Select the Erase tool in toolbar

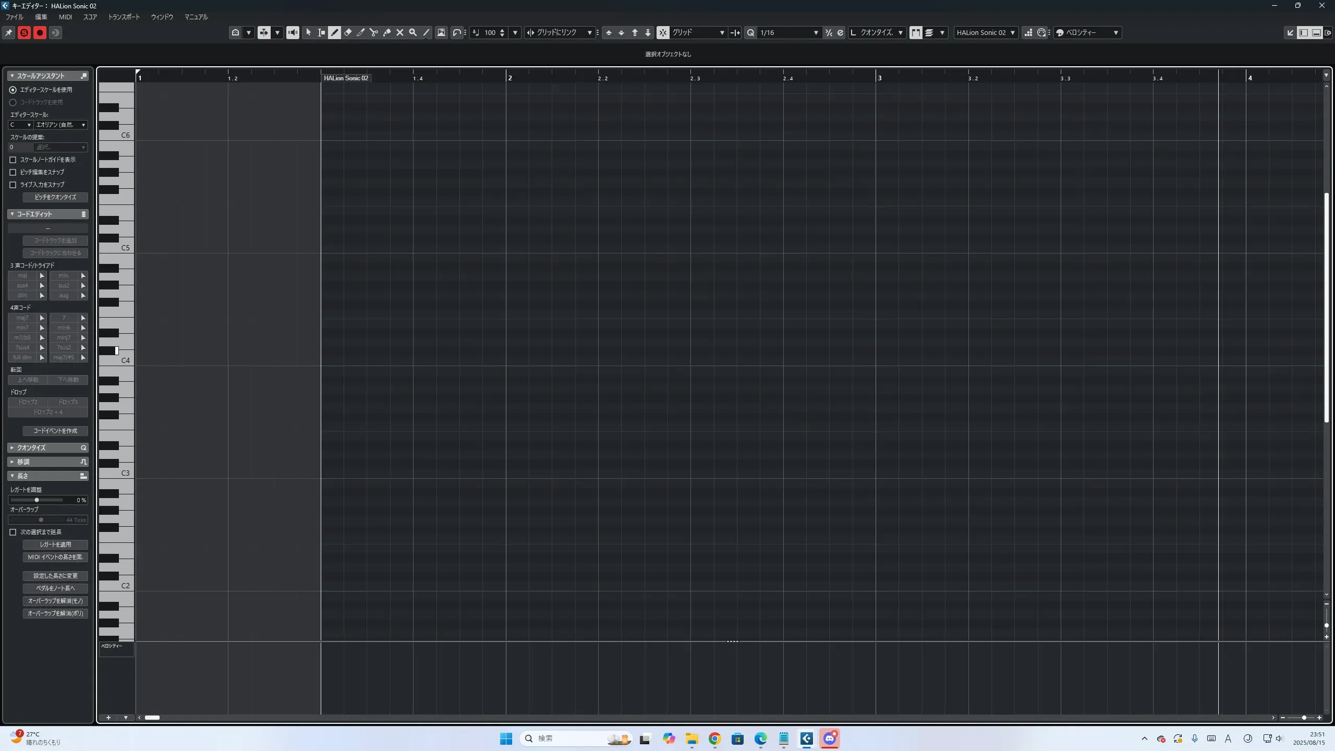[348, 32]
